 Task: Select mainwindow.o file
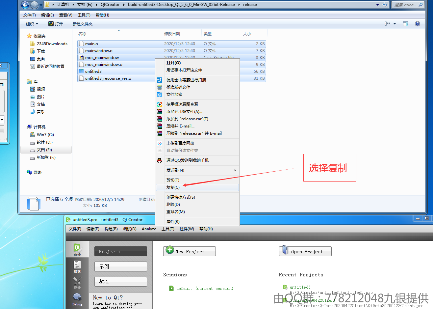[171, 51]
